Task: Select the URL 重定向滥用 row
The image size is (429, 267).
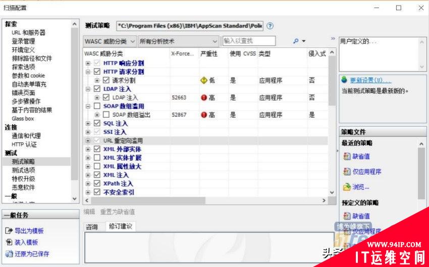Action: click(x=205, y=141)
